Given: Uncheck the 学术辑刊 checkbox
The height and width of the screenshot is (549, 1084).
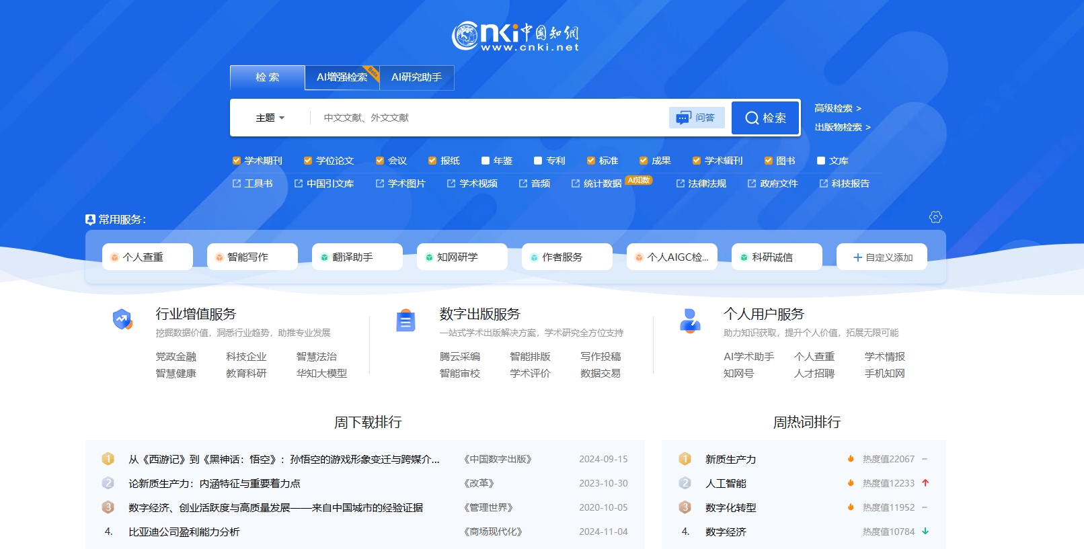Looking at the screenshot, I should [x=697, y=161].
